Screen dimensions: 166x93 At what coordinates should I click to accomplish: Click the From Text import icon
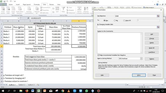(13, 10)
